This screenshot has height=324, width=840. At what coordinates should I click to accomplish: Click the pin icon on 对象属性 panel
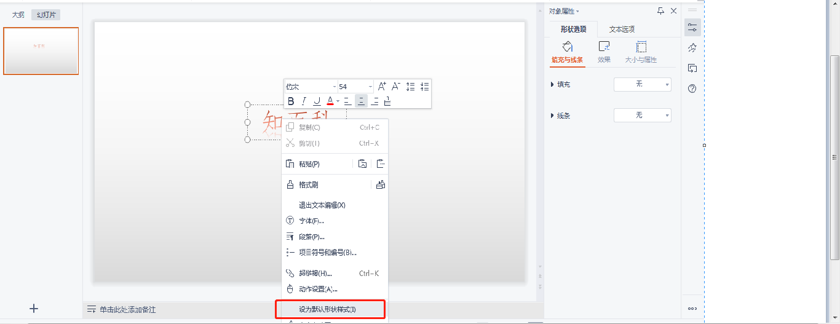tap(660, 11)
